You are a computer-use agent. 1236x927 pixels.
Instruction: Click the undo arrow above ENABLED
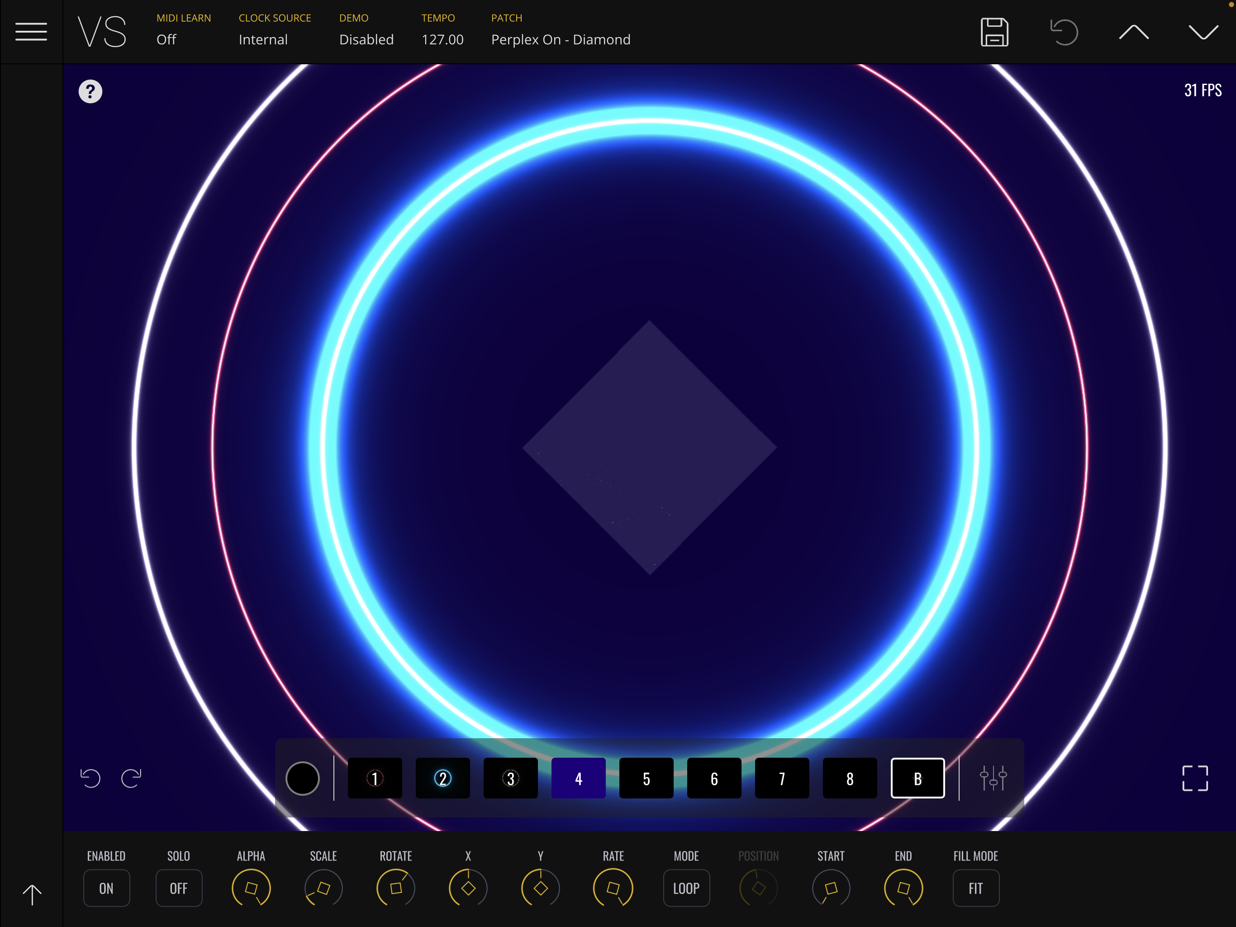pyautogui.click(x=90, y=778)
